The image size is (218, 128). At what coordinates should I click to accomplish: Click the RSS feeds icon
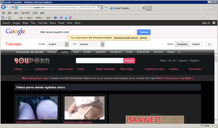(10, 18)
